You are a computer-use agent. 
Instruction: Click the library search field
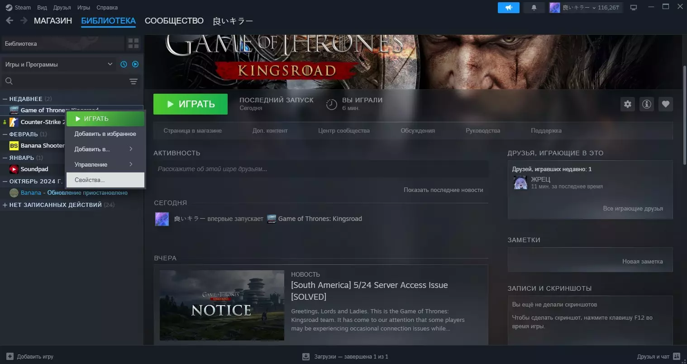[x=63, y=81]
